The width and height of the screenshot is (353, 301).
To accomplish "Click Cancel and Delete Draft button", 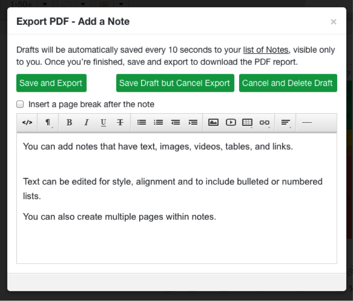I will [288, 83].
